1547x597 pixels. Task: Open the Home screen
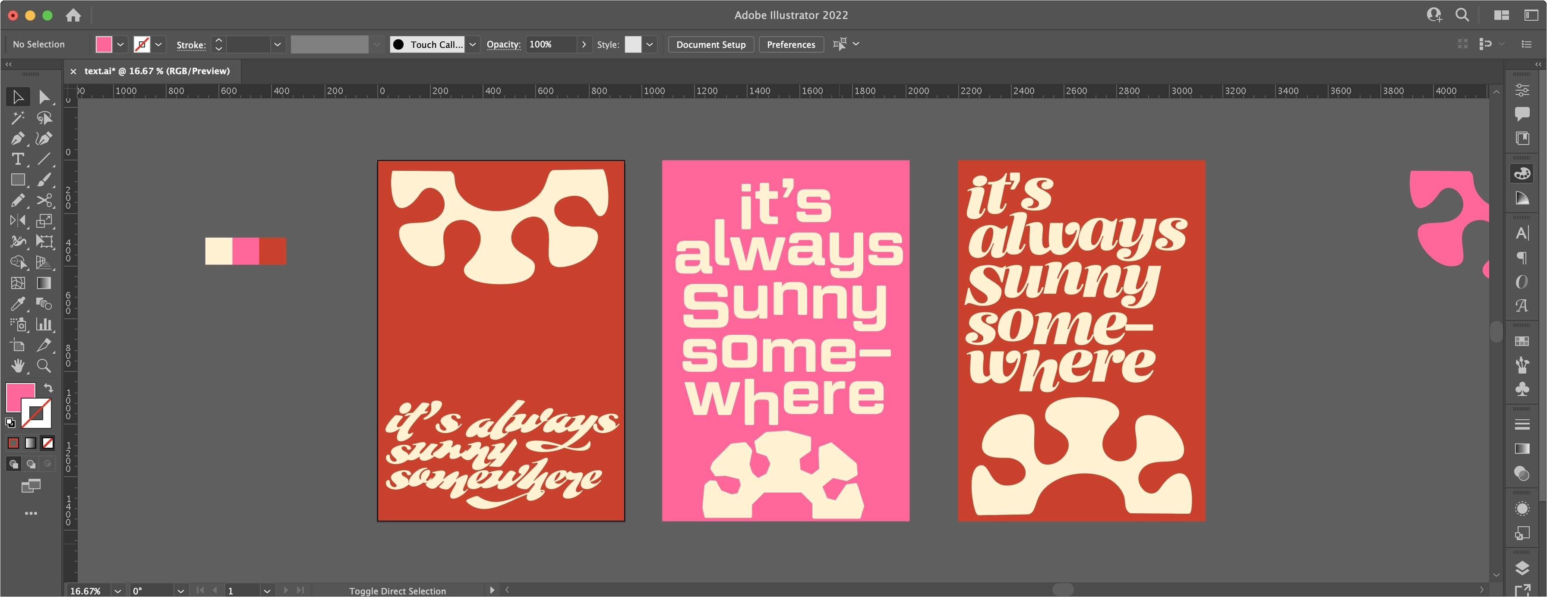click(73, 15)
